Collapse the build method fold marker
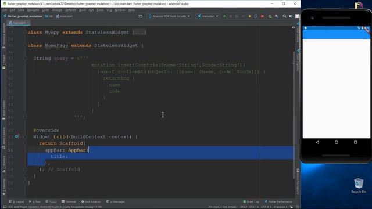Screen dimensions: 372x209 coord(25,137)
